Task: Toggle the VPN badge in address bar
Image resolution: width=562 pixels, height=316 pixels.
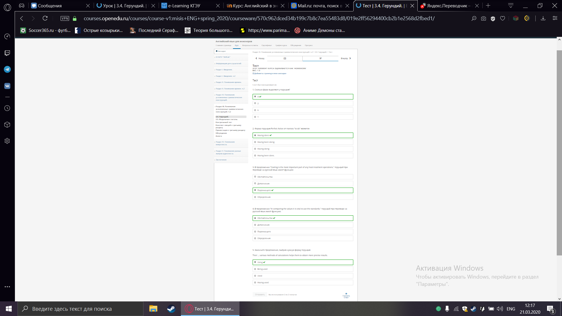Action: coord(65,18)
